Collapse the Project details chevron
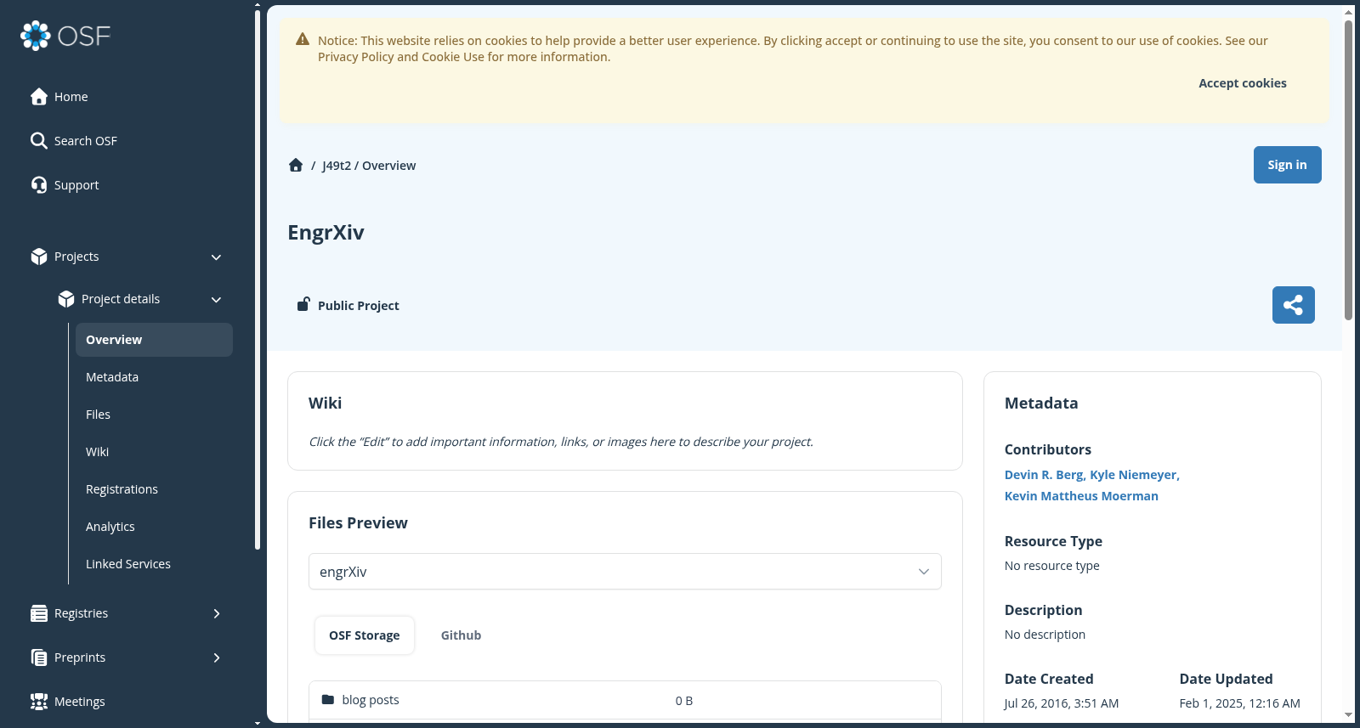This screenshot has height=728, width=1360. pos(216,299)
